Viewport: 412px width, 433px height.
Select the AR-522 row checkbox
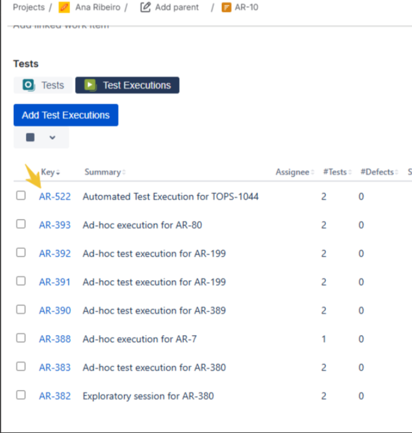(x=21, y=195)
